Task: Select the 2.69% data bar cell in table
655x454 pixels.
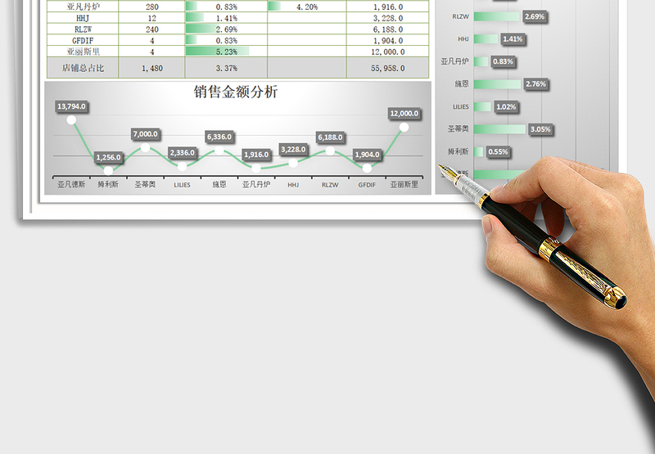Action: (226, 29)
